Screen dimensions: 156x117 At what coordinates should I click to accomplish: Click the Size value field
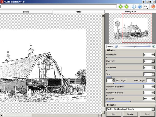147,74
